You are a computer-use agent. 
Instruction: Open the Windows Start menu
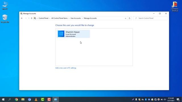tap(3, 99)
